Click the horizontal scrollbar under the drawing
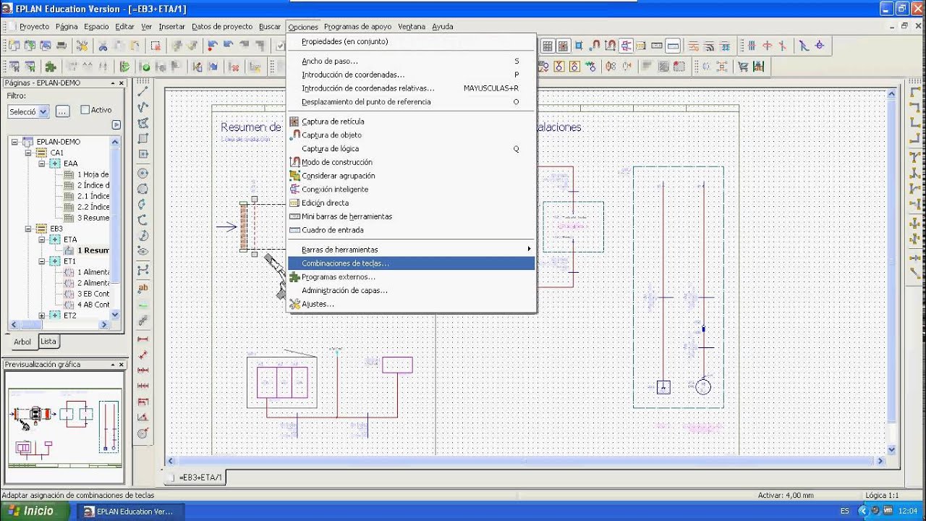Image resolution: width=926 pixels, height=521 pixels. point(527,461)
